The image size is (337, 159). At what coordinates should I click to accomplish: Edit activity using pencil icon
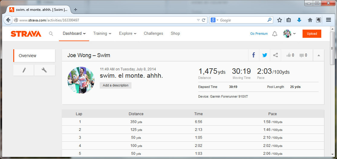coord(24,70)
